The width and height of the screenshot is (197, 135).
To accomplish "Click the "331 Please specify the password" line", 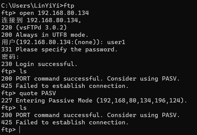I will click(59, 50).
